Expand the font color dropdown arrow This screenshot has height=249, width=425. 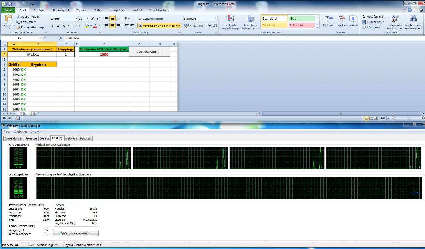coord(99,26)
